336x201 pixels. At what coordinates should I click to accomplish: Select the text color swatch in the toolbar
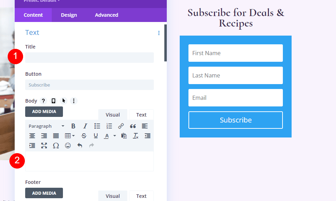click(106, 136)
